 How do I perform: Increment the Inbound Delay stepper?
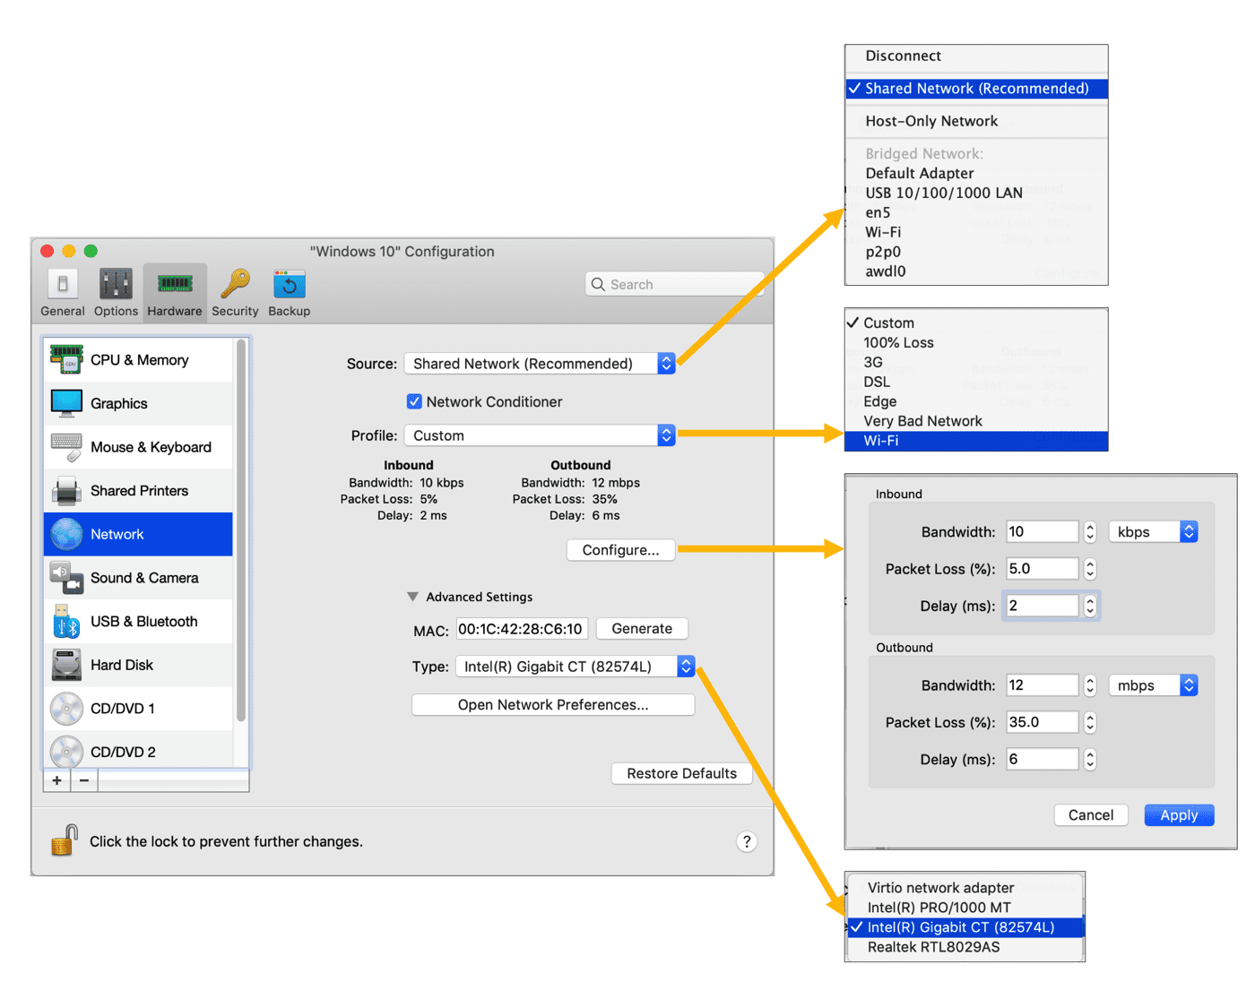point(1089,600)
